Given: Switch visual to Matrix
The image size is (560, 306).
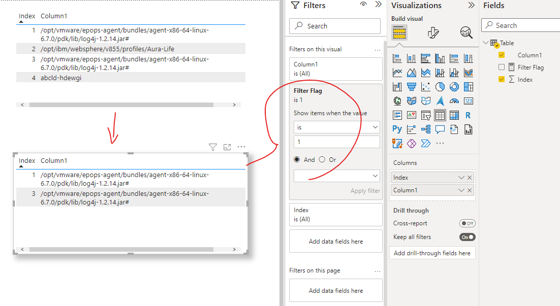Looking at the screenshot, I should 454,115.
